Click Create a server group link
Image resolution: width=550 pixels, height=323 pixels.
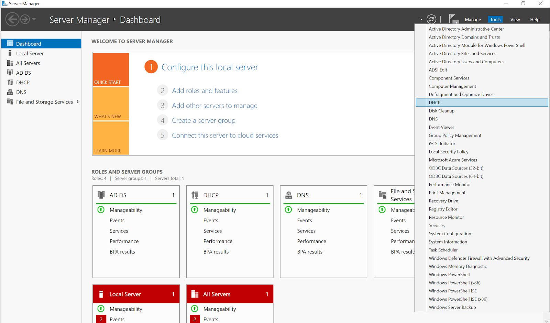203,120
